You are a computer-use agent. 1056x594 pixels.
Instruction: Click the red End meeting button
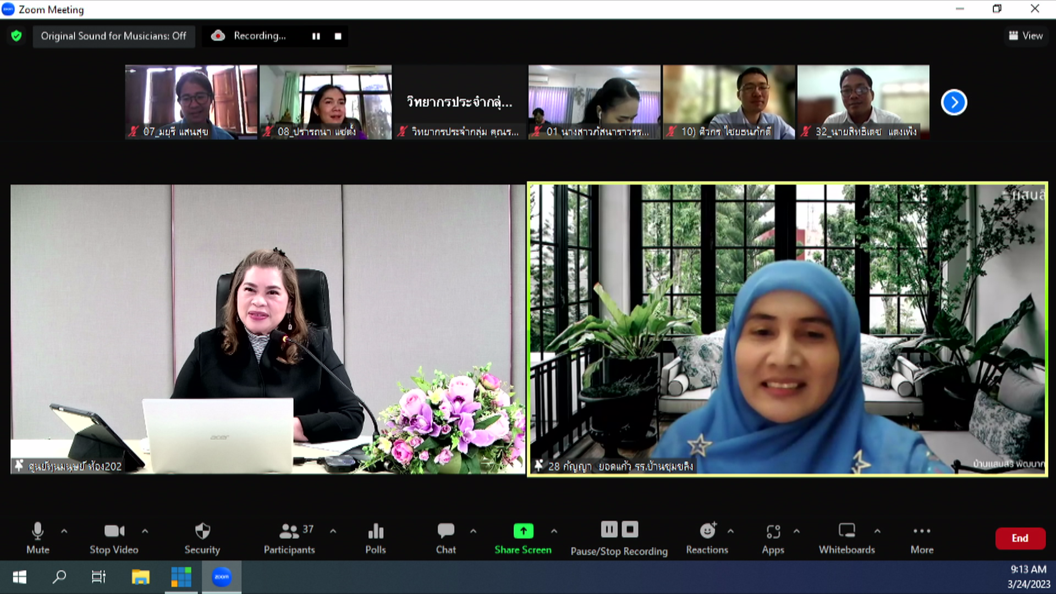(1020, 538)
